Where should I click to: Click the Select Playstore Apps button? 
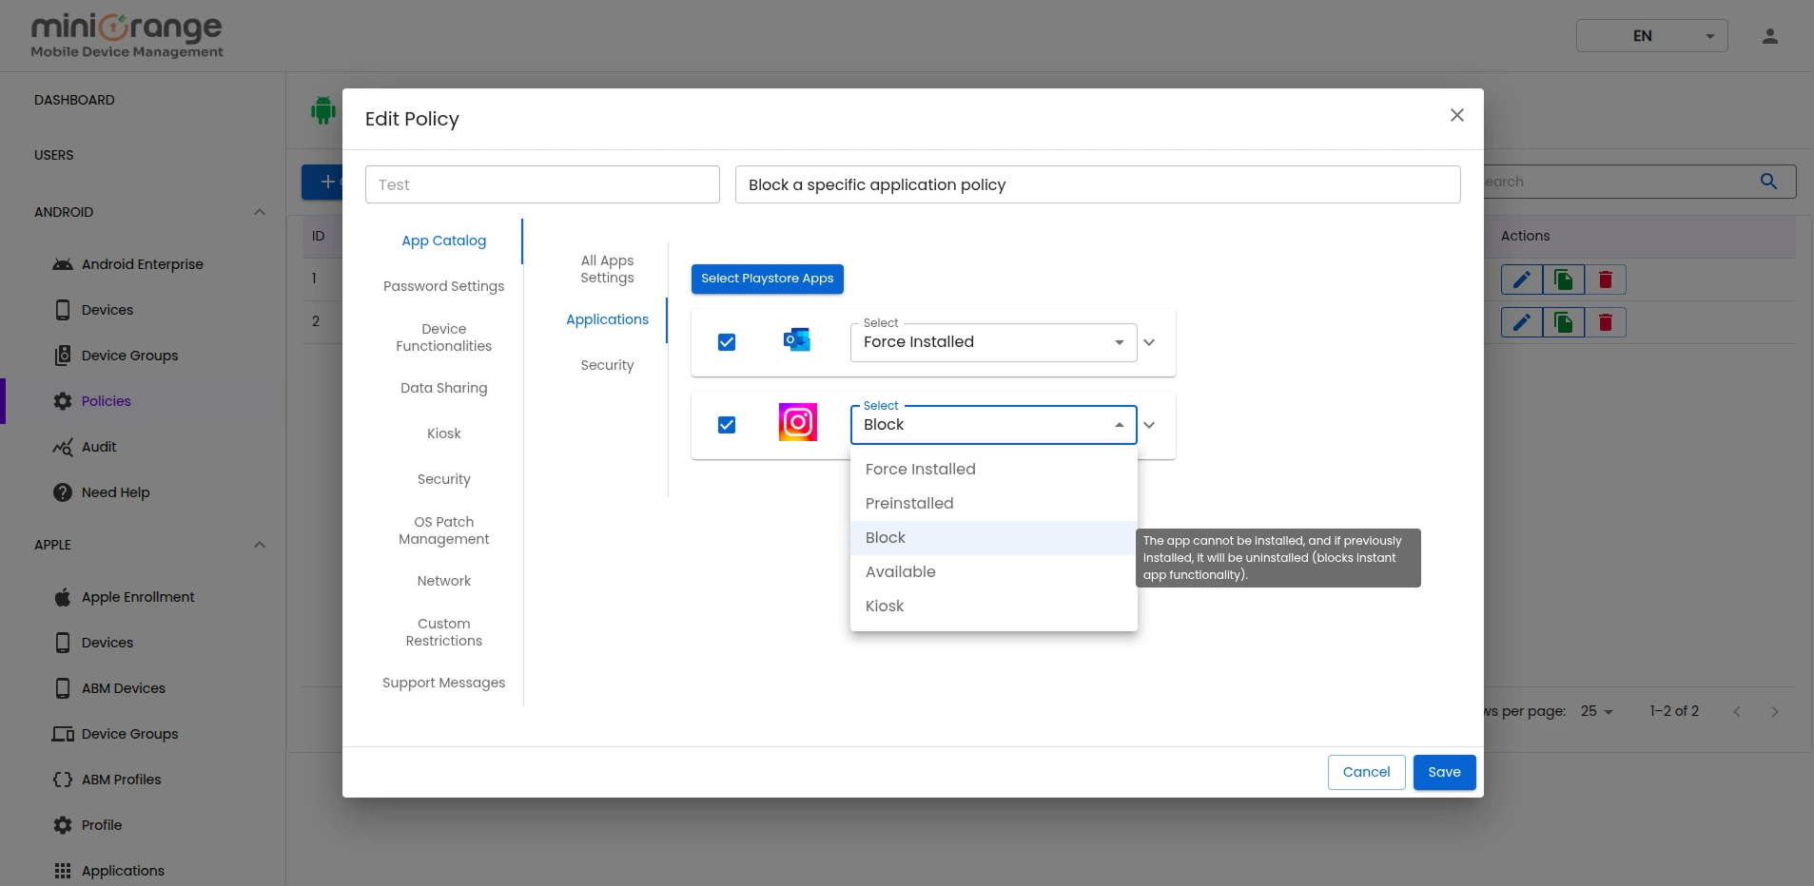click(x=767, y=279)
